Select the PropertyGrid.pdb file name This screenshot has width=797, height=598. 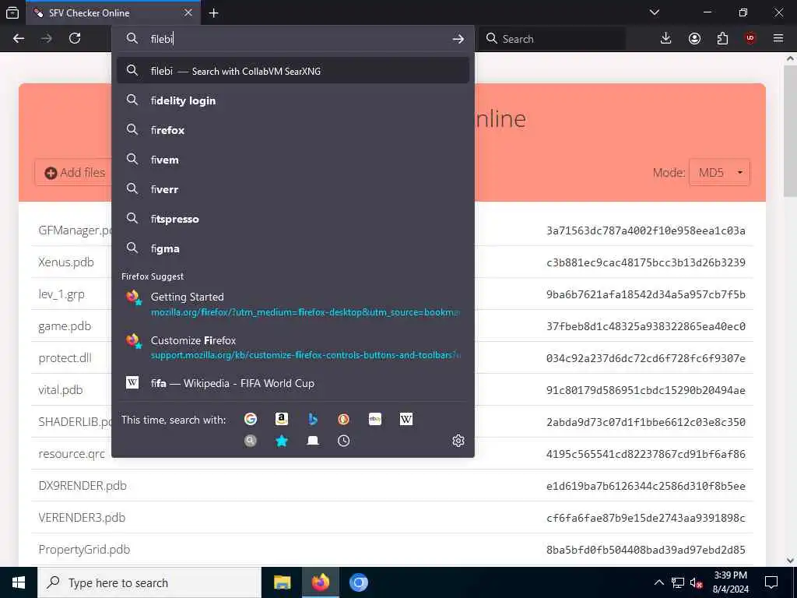(84, 550)
